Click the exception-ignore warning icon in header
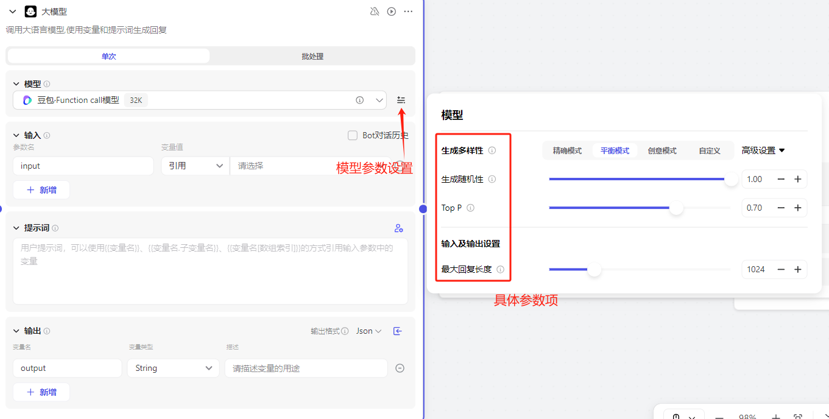Viewport: 829px width, 419px height. pyautogui.click(x=375, y=11)
